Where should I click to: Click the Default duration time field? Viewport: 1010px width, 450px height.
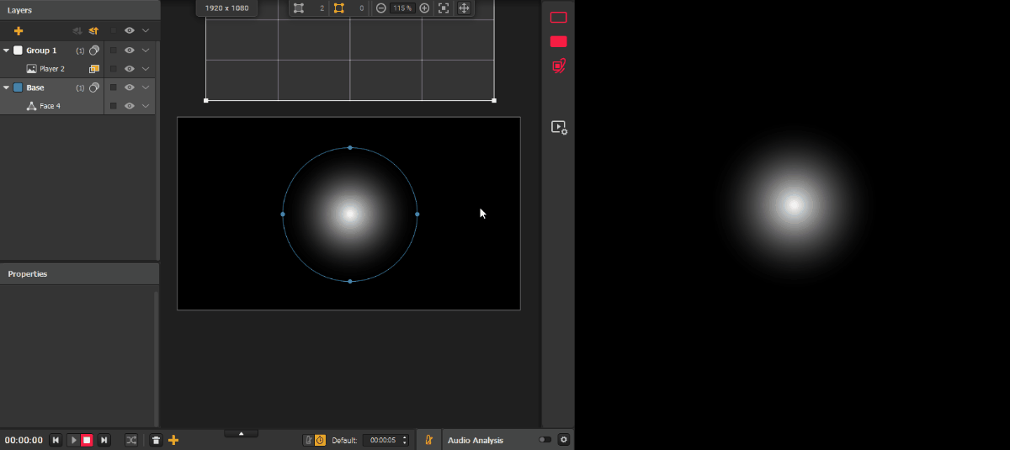pyautogui.click(x=381, y=440)
